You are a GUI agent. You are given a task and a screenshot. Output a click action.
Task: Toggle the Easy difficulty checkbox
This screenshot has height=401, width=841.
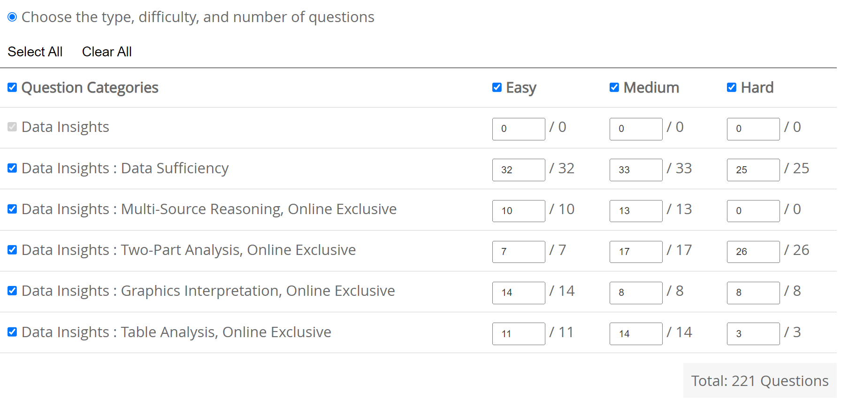pos(497,87)
